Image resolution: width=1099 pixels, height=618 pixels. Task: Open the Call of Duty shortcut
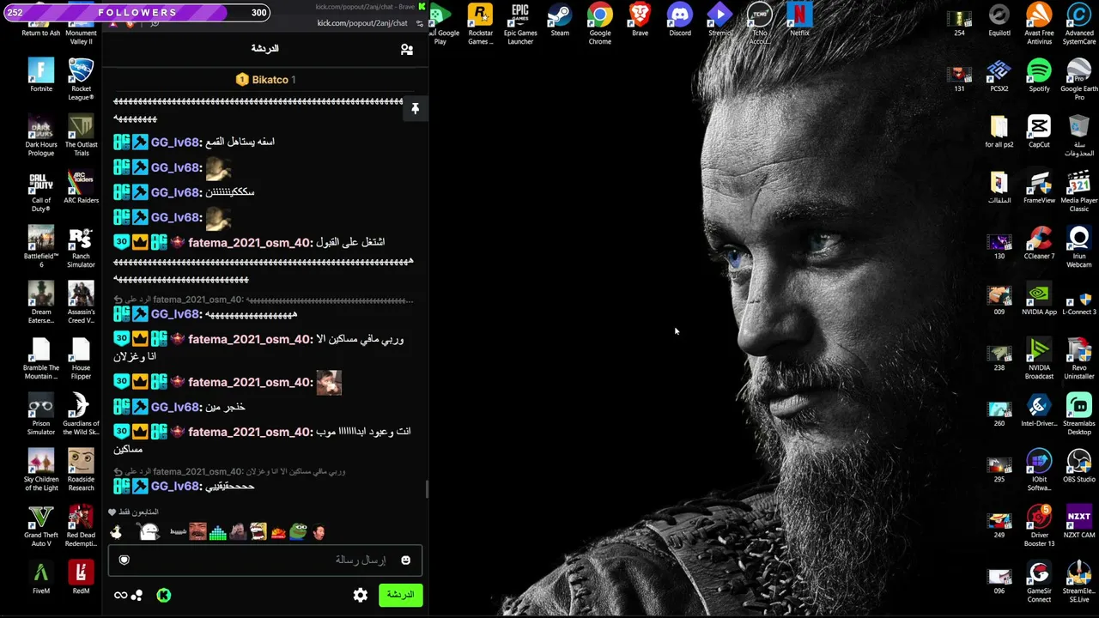tap(40, 191)
